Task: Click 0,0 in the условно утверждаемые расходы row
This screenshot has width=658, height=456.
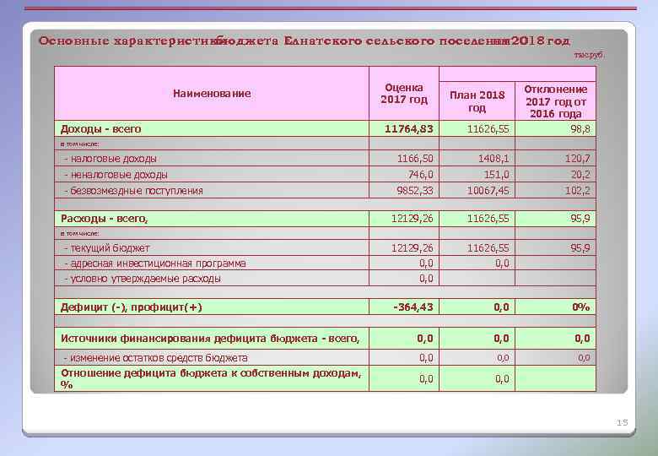Action: 426,279
